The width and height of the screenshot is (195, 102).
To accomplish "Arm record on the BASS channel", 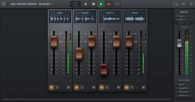I will tap(143, 88).
